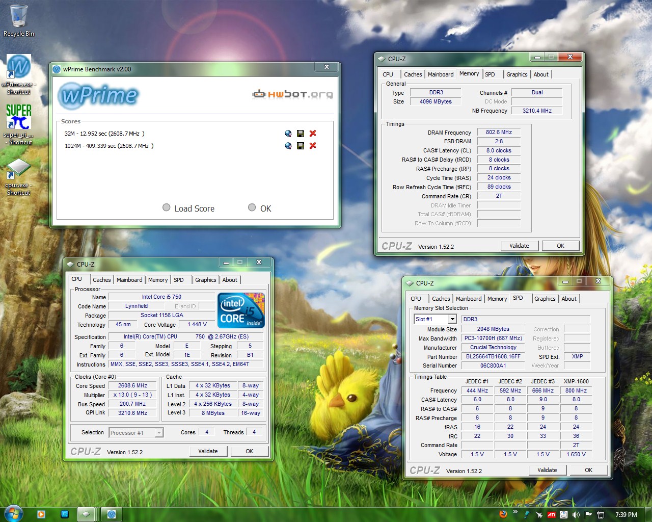Screen dimensions: 652x522
Task: Click the XMP-1600 column header
Action: (x=576, y=381)
